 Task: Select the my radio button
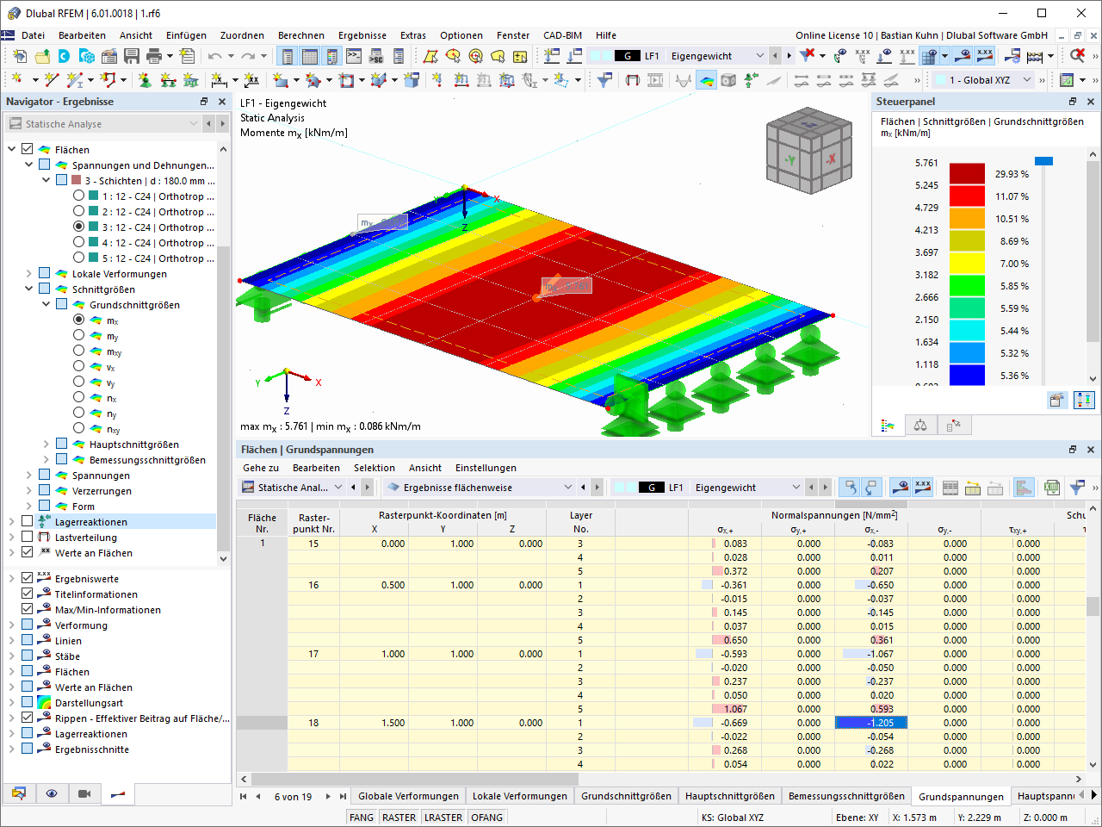pos(79,336)
